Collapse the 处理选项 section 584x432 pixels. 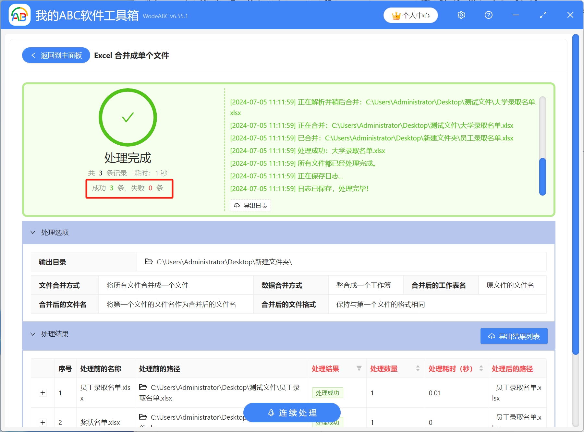click(33, 233)
